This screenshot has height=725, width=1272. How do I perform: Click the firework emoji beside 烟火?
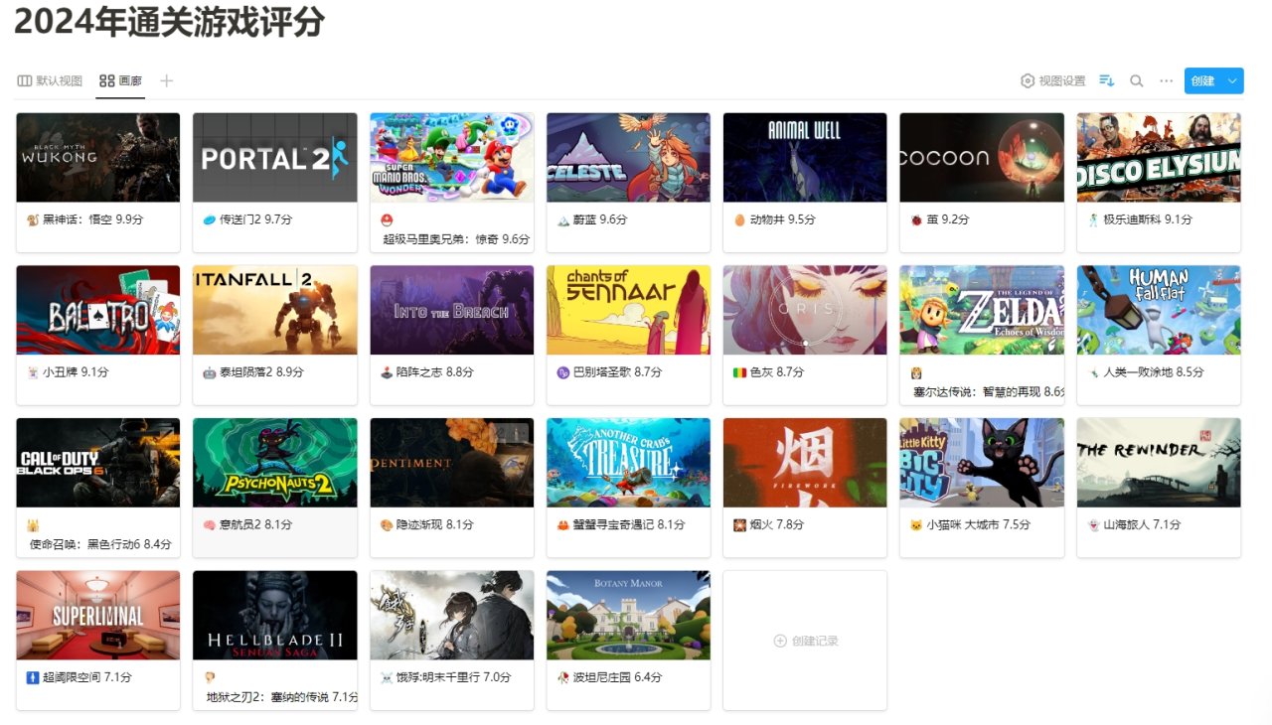(x=739, y=524)
